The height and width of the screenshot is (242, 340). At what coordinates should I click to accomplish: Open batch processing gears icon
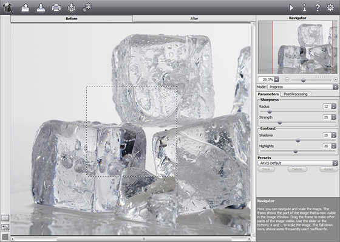(87, 7)
